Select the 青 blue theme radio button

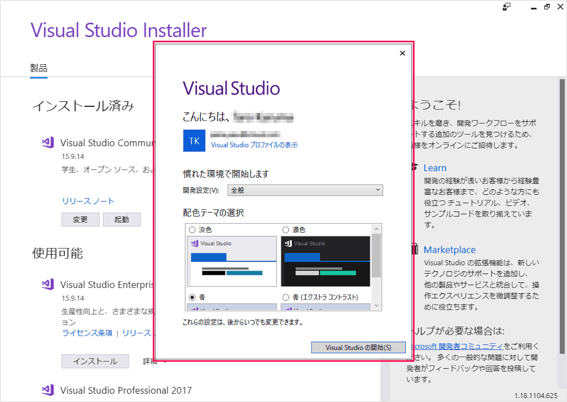pos(192,297)
